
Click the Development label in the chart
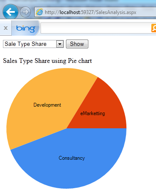[47, 105]
